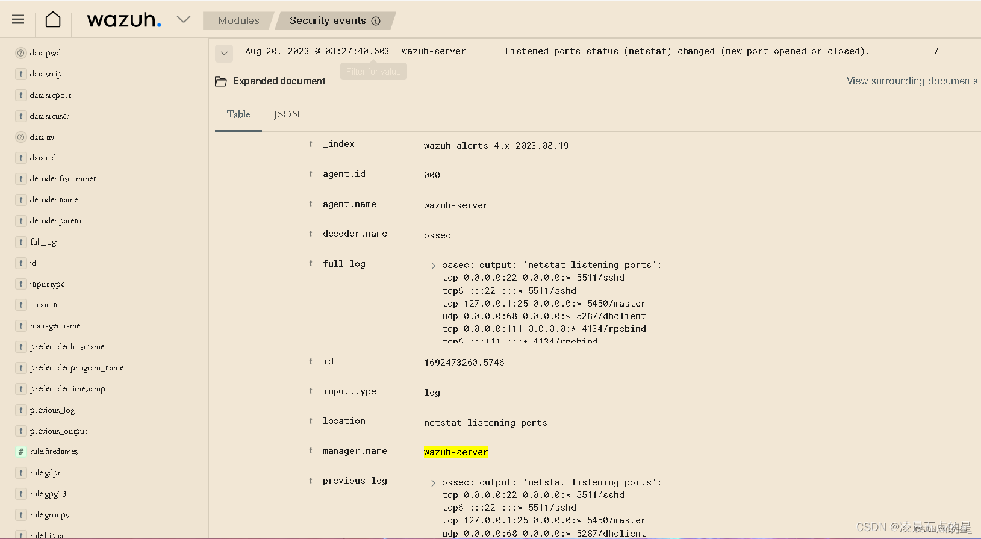Select the input.type field in sidebar
Viewport: 981px width, 539px height.
(47, 284)
